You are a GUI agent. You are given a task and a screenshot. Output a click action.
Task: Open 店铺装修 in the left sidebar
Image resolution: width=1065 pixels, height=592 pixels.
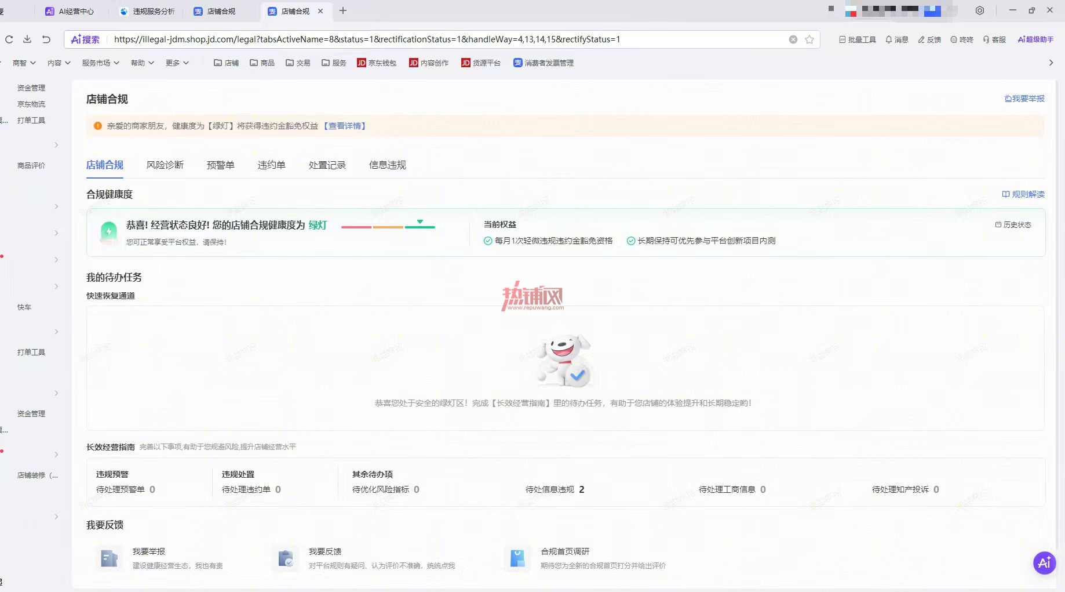click(x=38, y=475)
